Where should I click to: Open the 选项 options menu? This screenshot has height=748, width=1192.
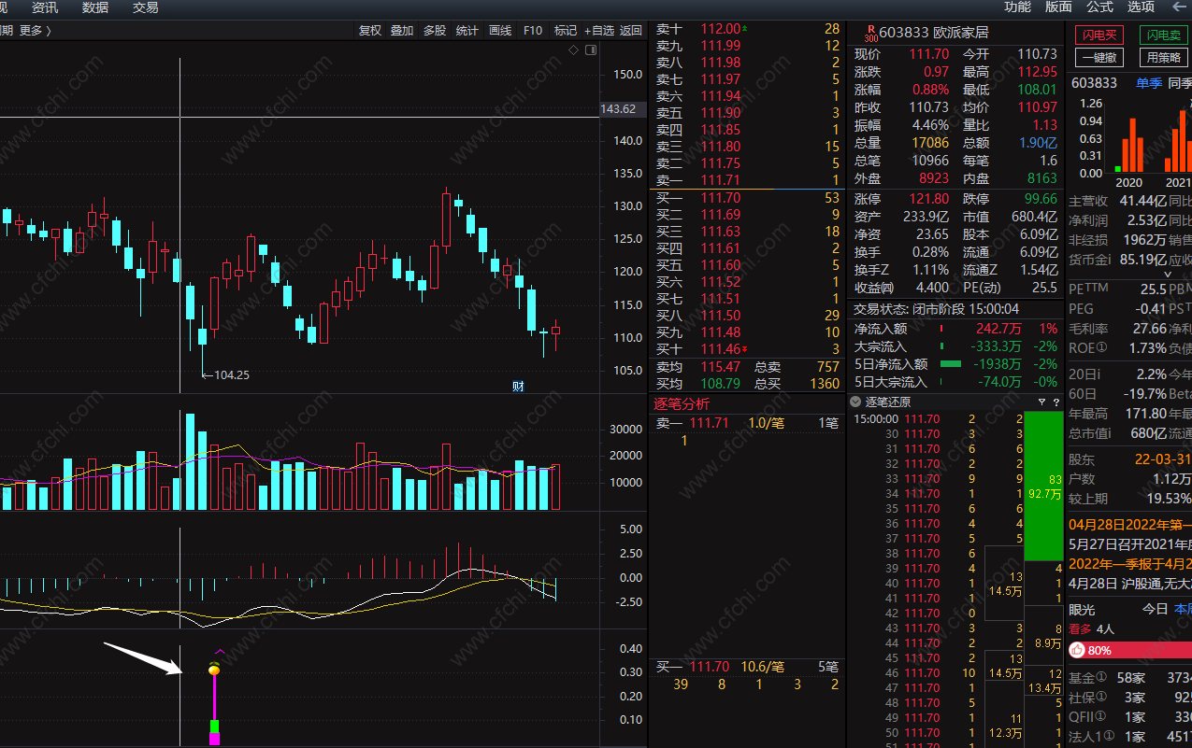click(1141, 7)
